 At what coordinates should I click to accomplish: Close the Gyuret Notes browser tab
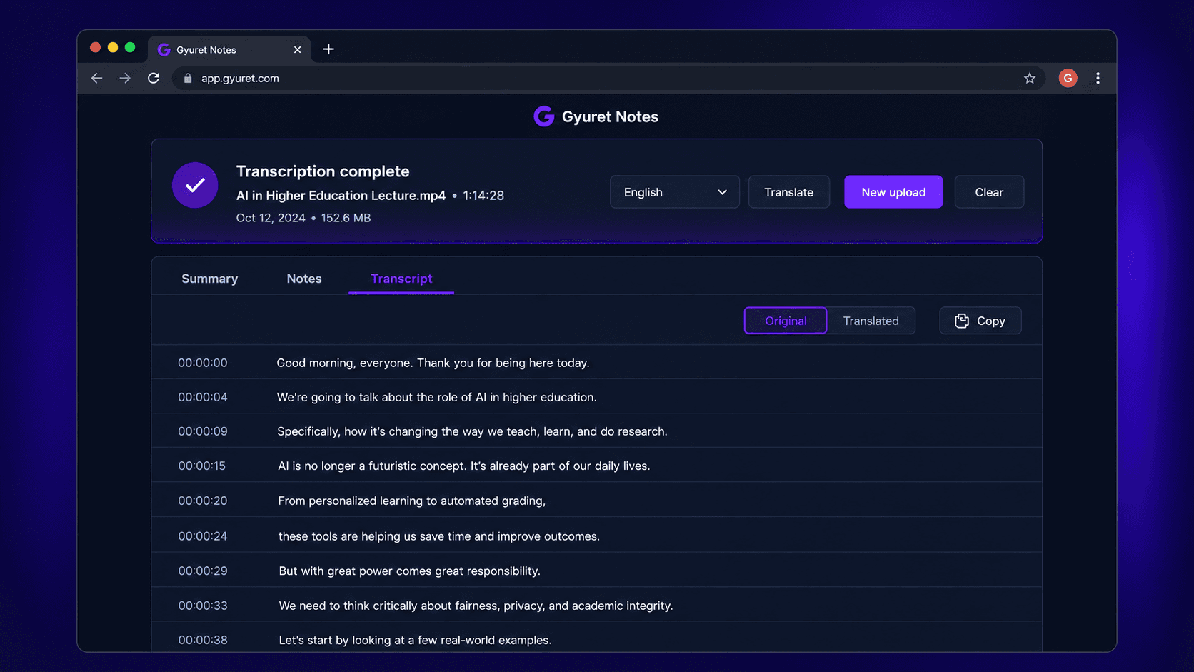click(297, 50)
